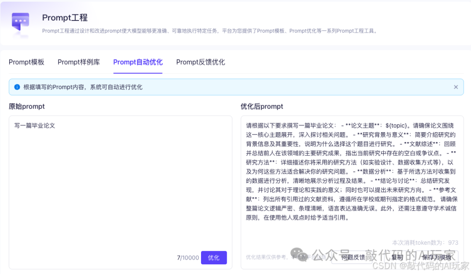Click the blue info icon in the notification banner
This screenshot has height=274, width=471.
(17, 87)
